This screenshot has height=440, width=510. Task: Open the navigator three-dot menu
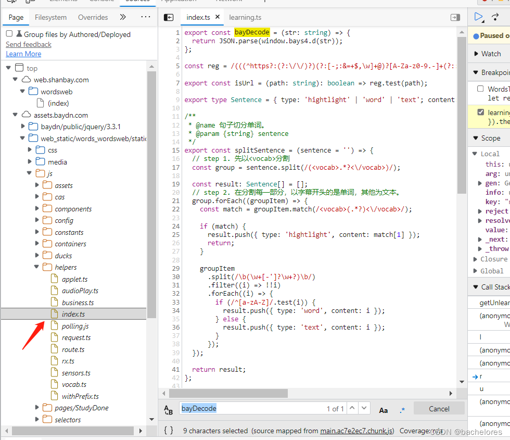coord(145,17)
